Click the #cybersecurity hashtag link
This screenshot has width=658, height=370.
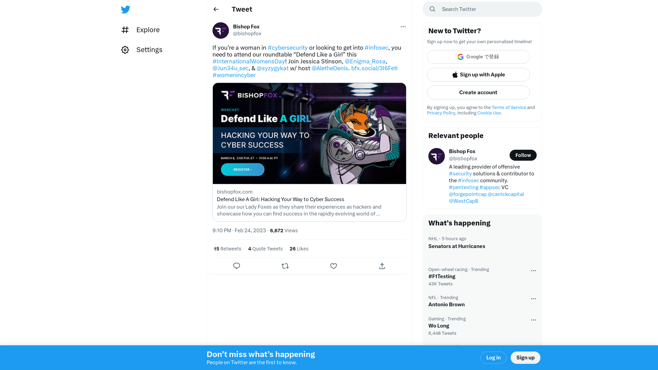click(288, 47)
